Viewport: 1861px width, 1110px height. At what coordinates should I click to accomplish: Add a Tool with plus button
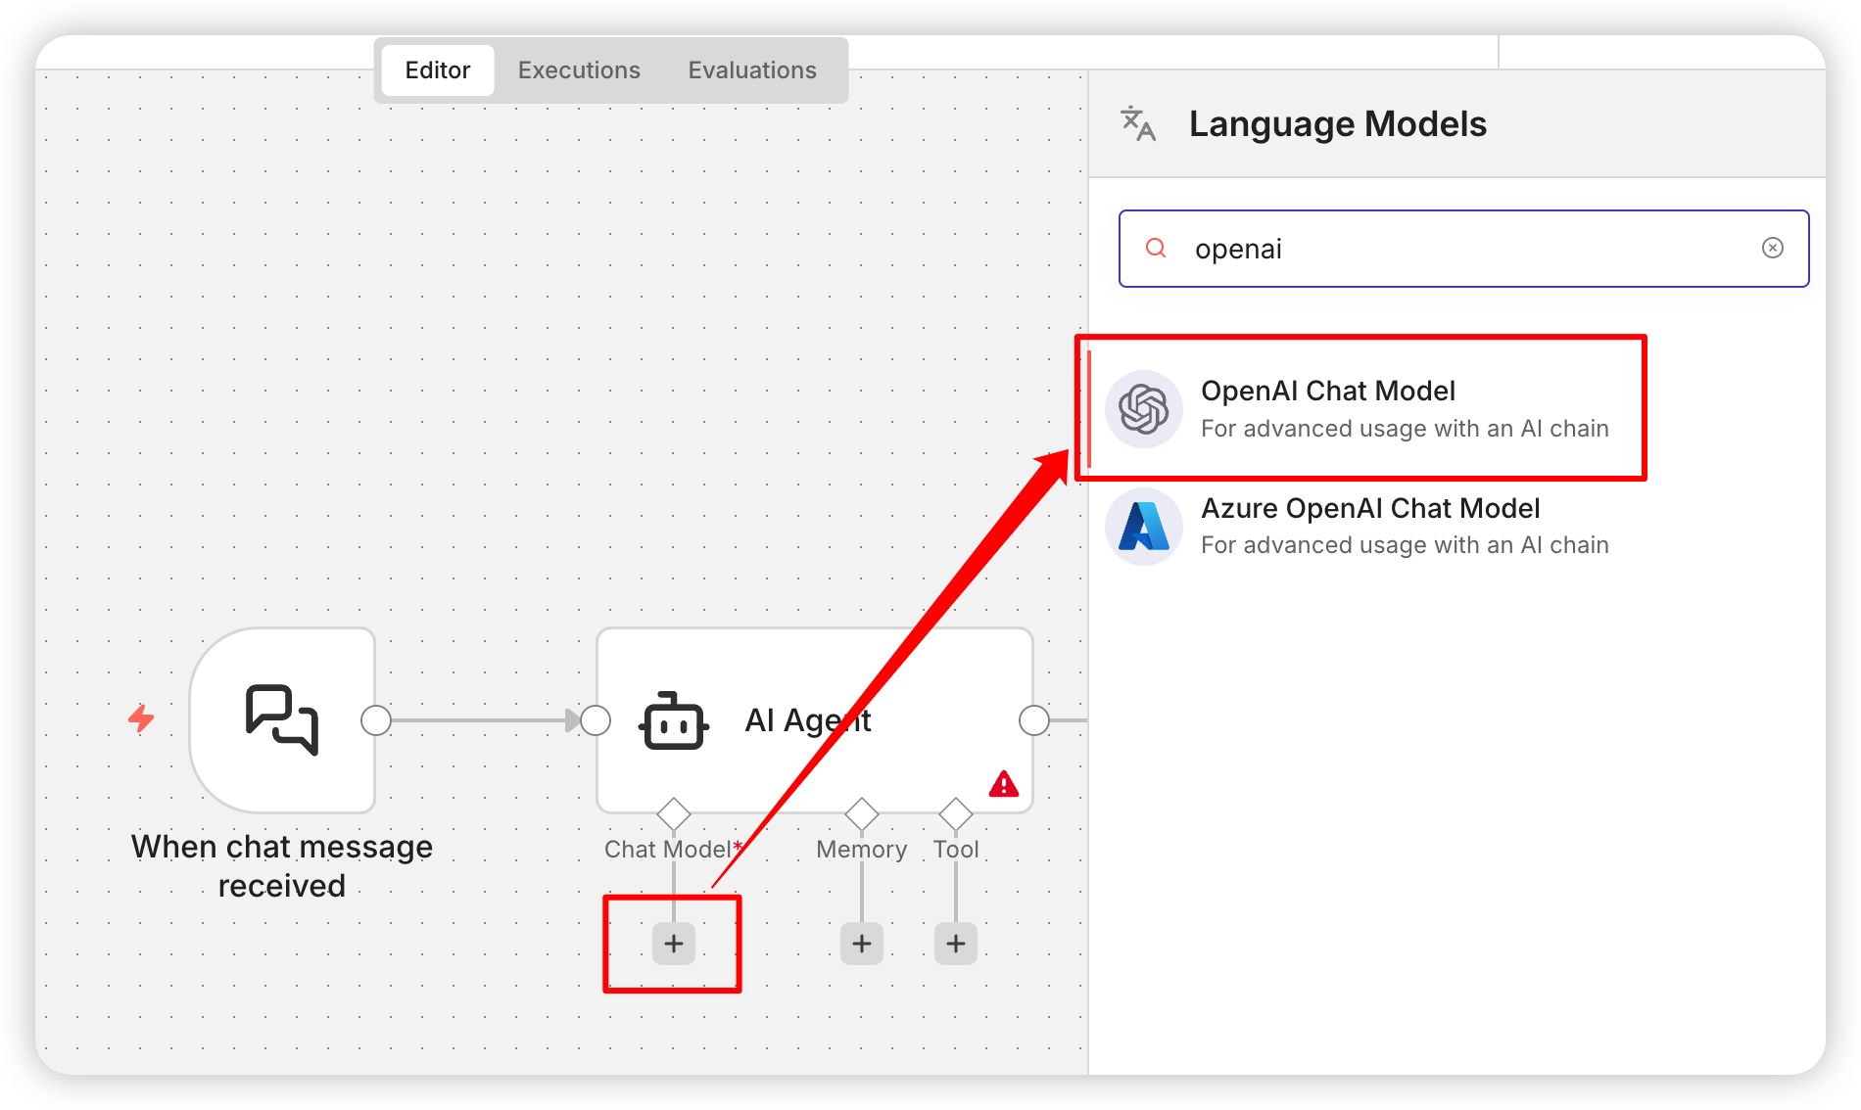[x=955, y=944]
